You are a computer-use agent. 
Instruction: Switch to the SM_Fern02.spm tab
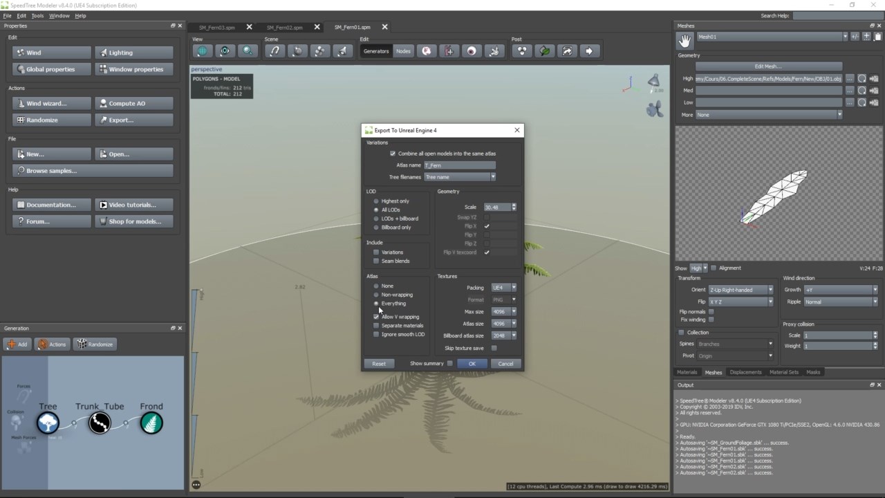click(x=285, y=28)
